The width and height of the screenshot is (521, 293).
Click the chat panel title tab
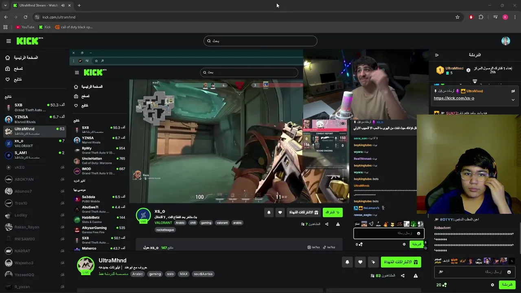tap(475, 55)
